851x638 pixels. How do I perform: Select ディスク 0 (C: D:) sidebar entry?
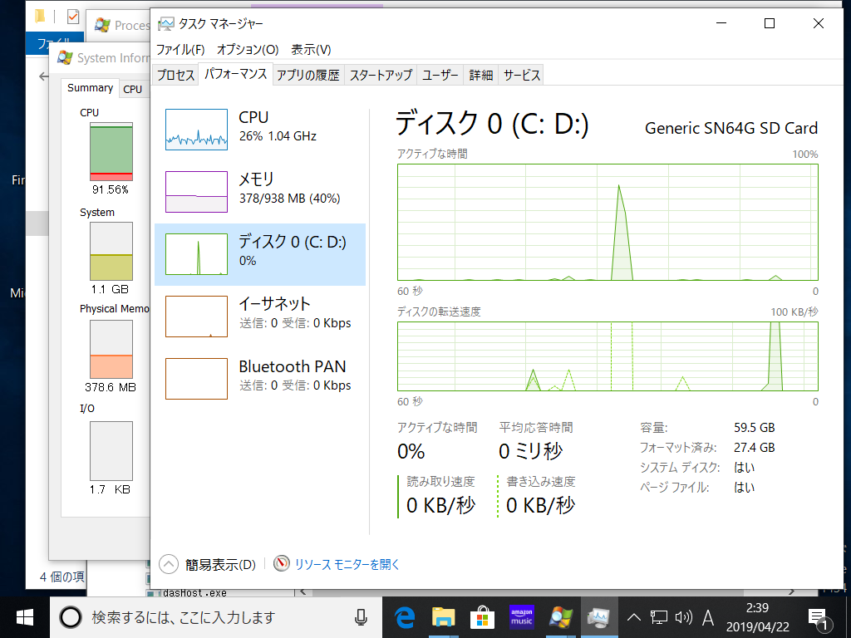point(260,254)
